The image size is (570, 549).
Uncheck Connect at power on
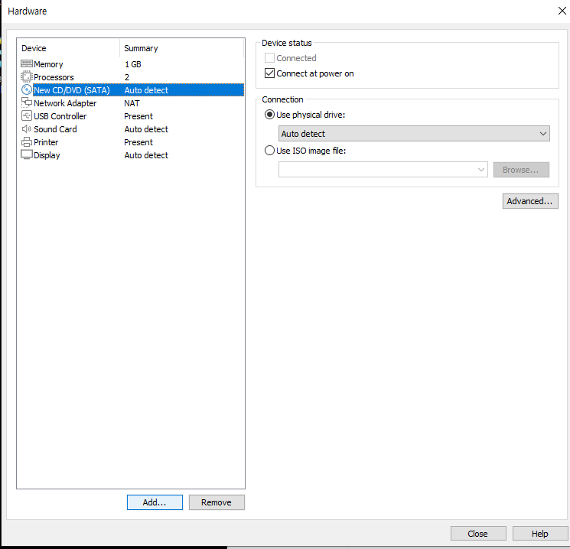pos(269,73)
